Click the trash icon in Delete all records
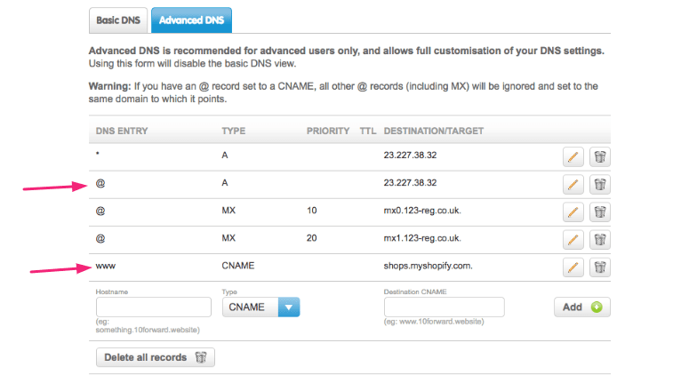The image size is (697, 391). click(x=201, y=357)
